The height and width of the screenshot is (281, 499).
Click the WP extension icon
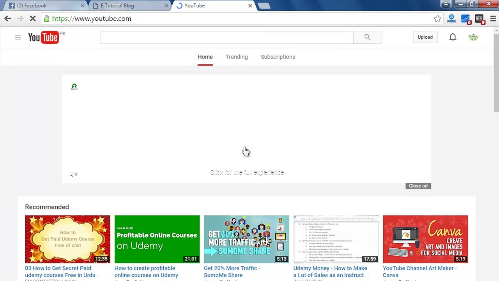pyautogui.click(x=480, y=19)
